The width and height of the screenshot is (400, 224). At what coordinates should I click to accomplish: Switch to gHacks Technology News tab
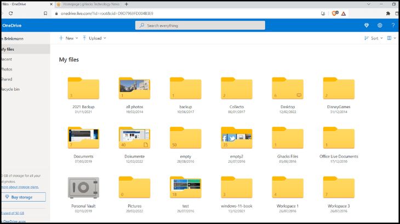click(x=89, y=4)
